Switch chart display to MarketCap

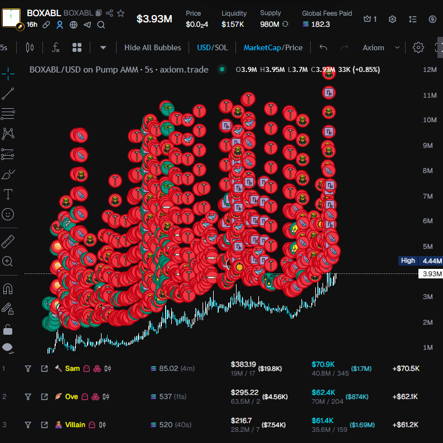[x=262, y=47]
